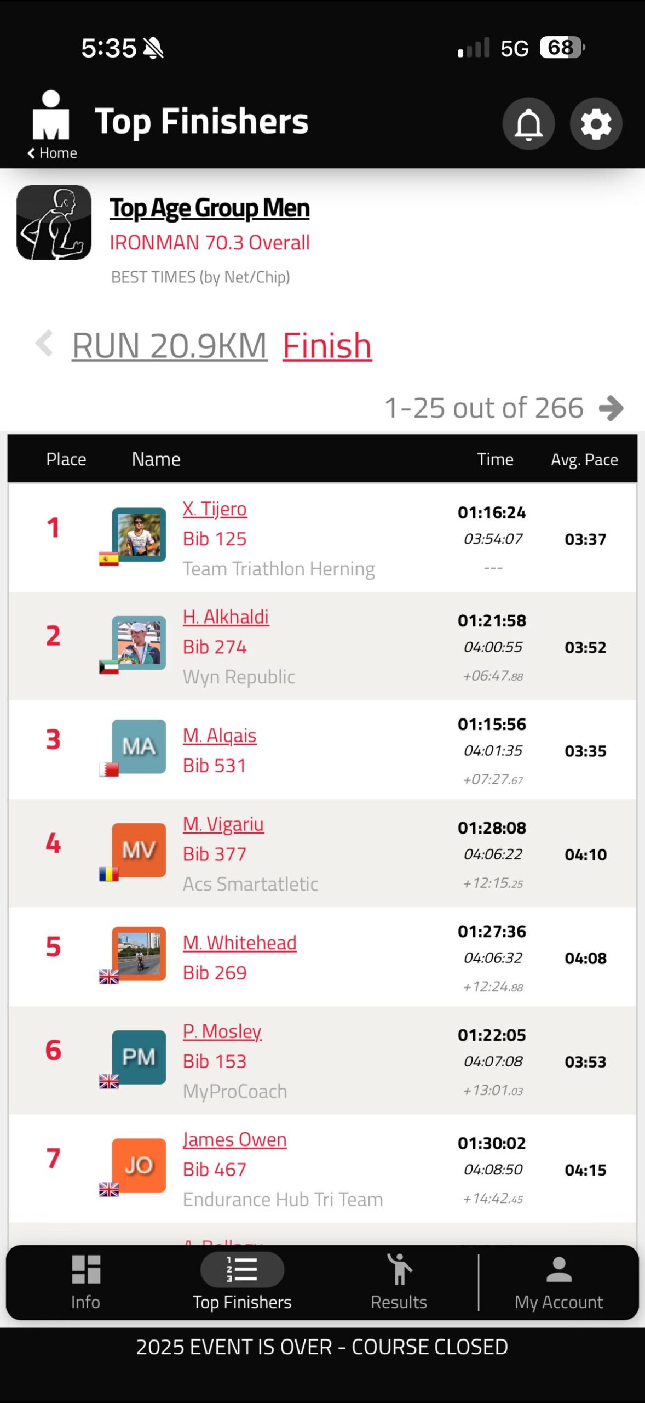
Task: Tap the runner category icon
Action: pyautogui.click(x=54, y=223)
